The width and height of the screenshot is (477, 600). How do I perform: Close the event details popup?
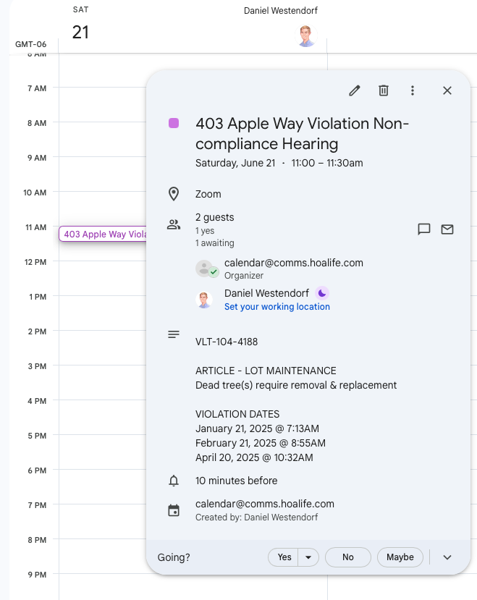[x=447, y=90]
